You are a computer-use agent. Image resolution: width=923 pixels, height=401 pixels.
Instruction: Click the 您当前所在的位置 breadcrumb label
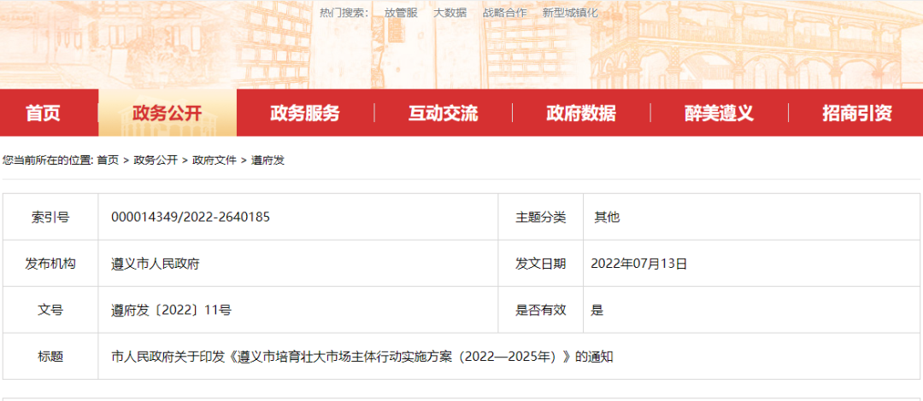48,160
